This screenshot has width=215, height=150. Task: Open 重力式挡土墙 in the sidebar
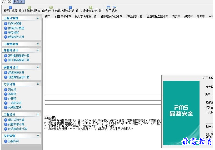(x=14, y=120)
